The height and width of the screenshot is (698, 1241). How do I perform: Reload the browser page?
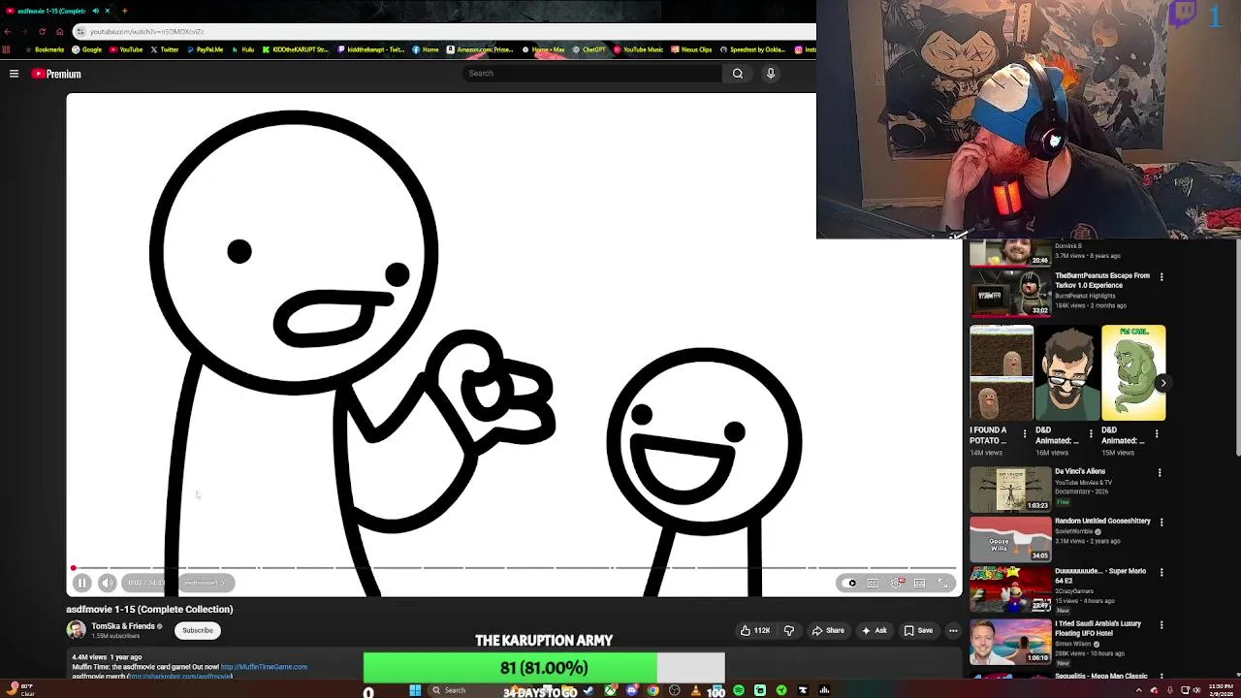[42, 31]
